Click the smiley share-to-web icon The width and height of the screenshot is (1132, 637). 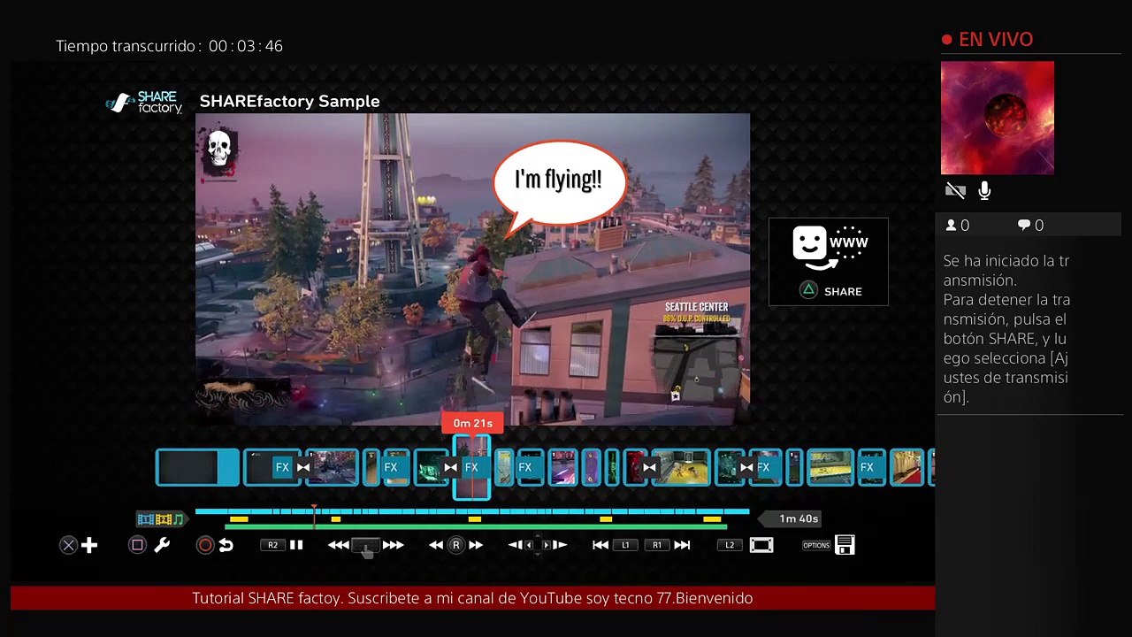click(829, 249)
